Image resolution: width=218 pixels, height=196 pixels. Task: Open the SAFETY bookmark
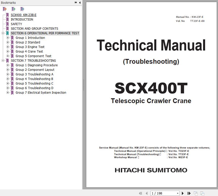16,24
